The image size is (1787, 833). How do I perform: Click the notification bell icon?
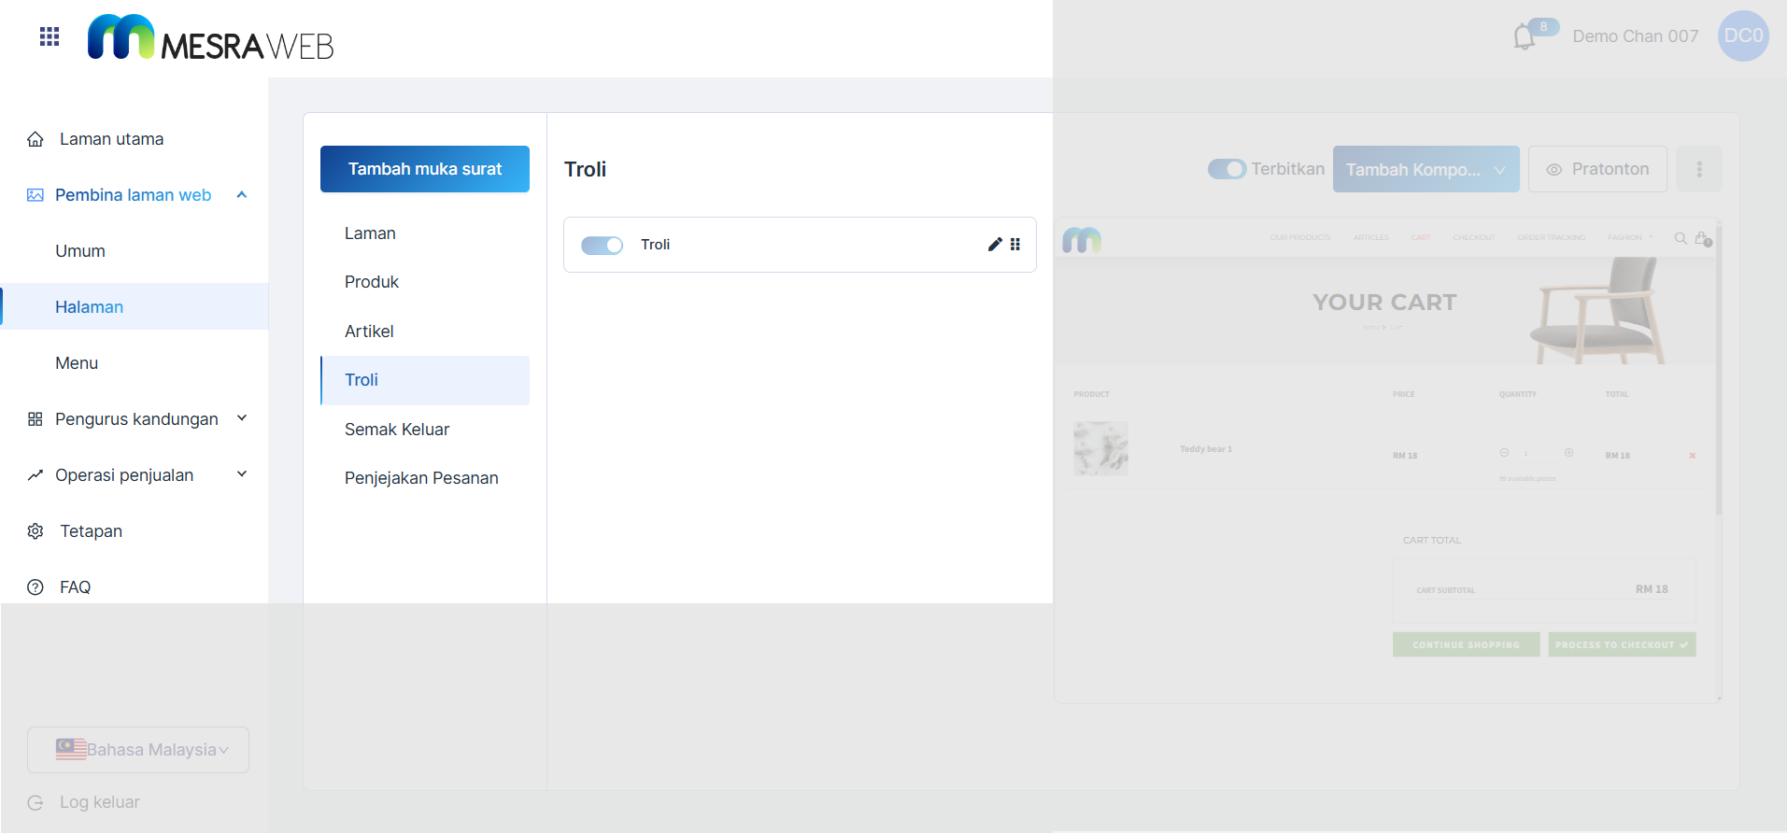1524,37
